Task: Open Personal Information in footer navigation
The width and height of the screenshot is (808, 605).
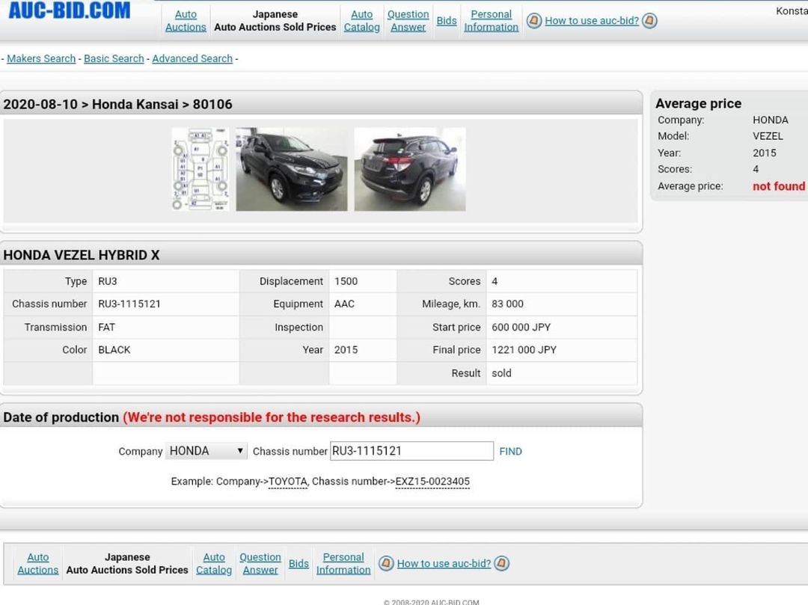Action: (343, 563)
